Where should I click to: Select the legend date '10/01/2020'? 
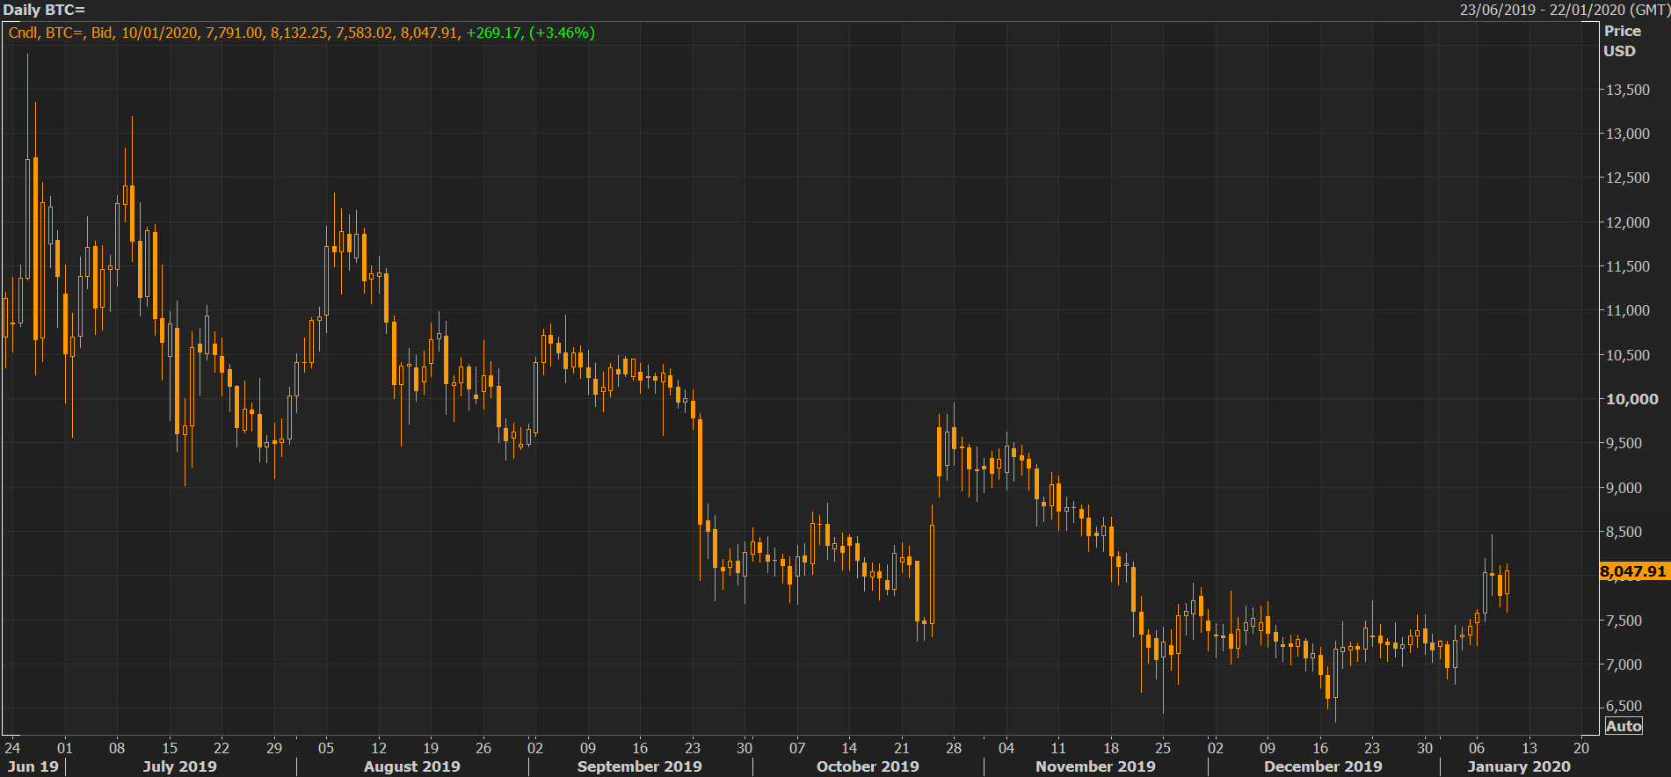(159, 33)
